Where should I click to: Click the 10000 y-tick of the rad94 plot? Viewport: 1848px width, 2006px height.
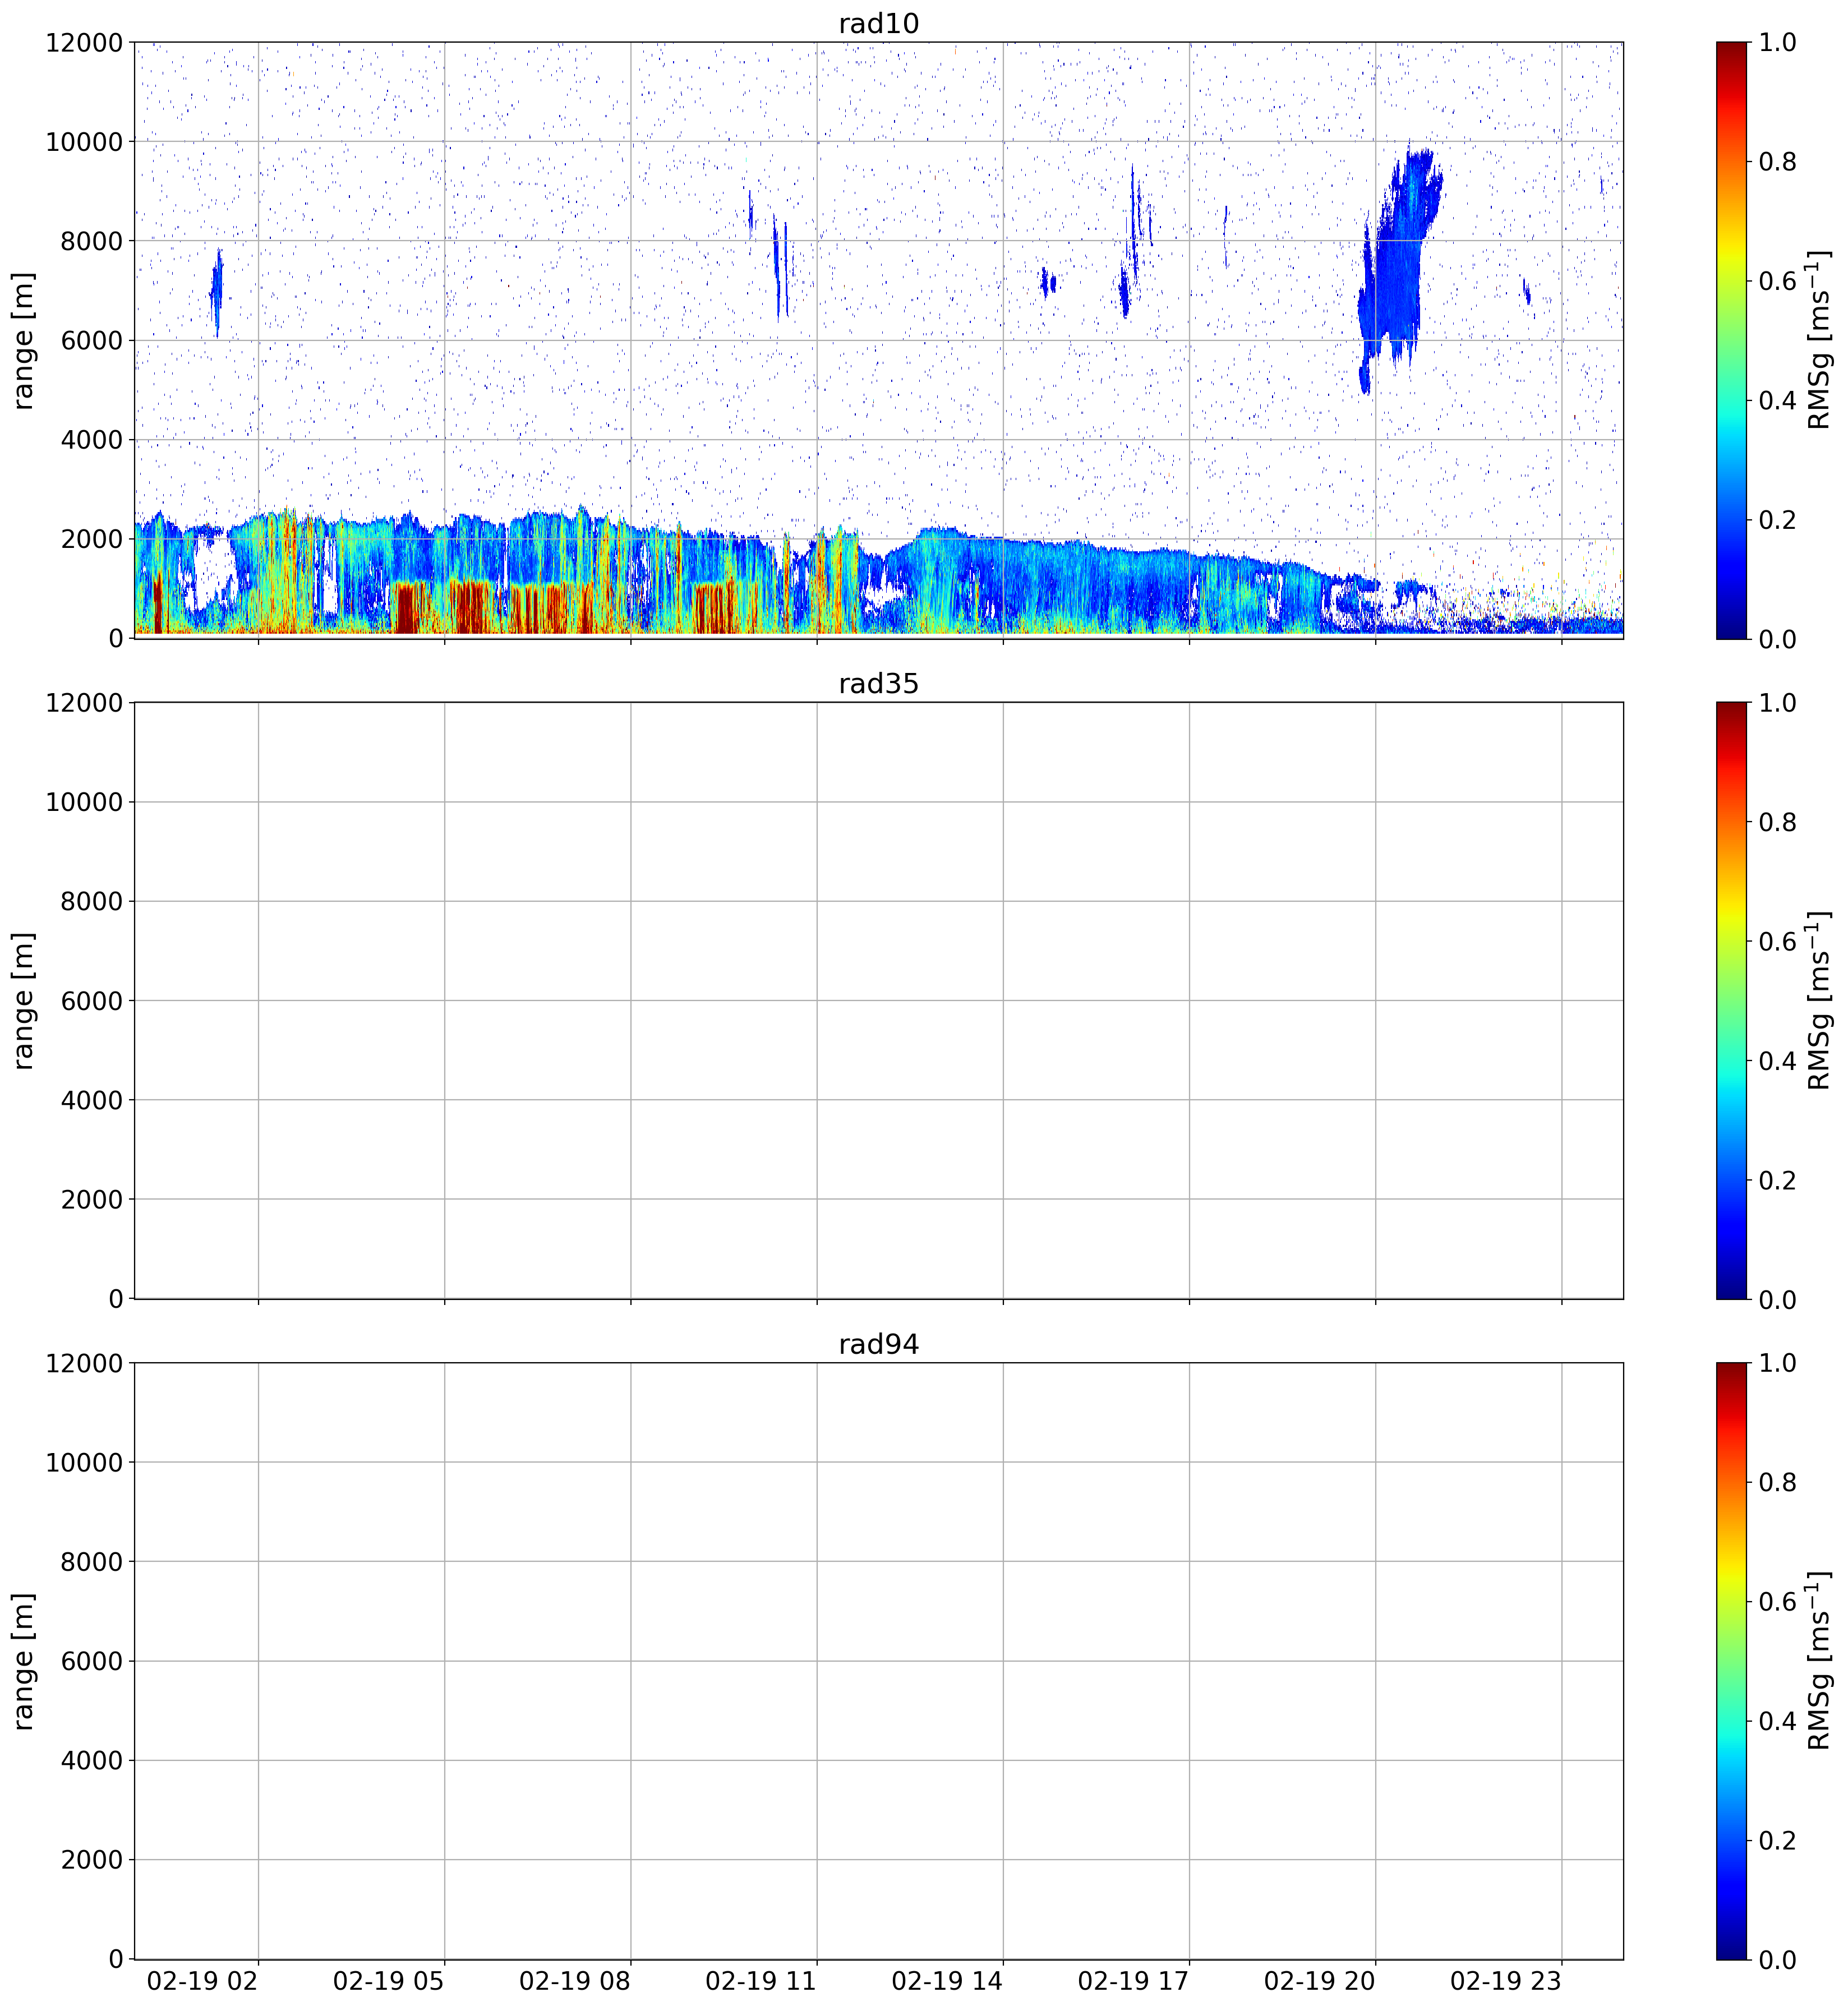tap(84, 1463)
